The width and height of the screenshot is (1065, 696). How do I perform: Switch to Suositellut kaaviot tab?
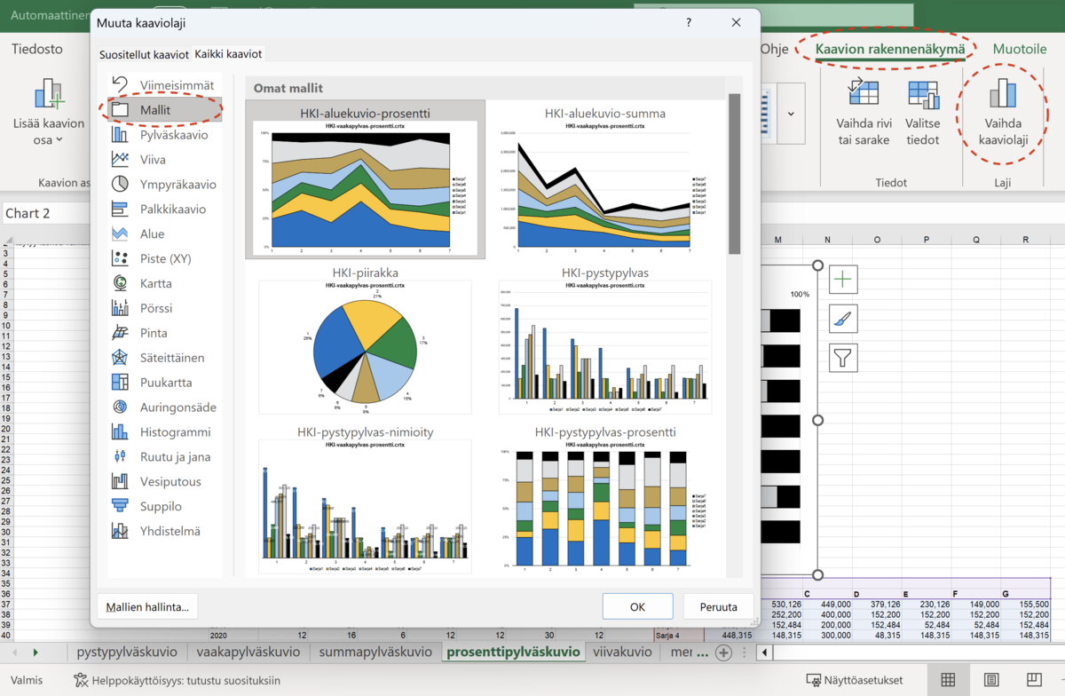point(144,54)
